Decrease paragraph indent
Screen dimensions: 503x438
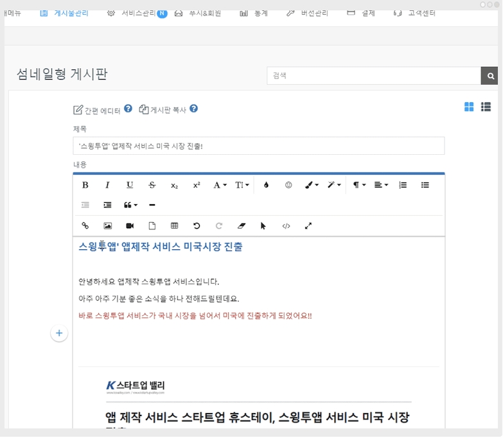85,205
